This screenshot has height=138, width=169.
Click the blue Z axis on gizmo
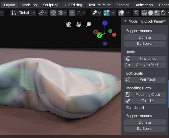pyautogui.click(x=105, y=23)
